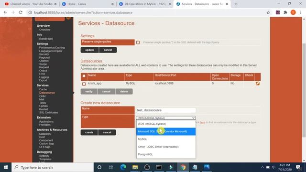Click the Windows search box
Screen dimensions: 306x172
coord(53,167)
